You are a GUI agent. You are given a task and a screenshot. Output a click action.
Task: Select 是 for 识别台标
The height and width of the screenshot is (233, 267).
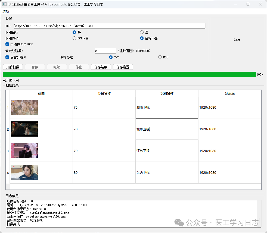tap(74, 32)
